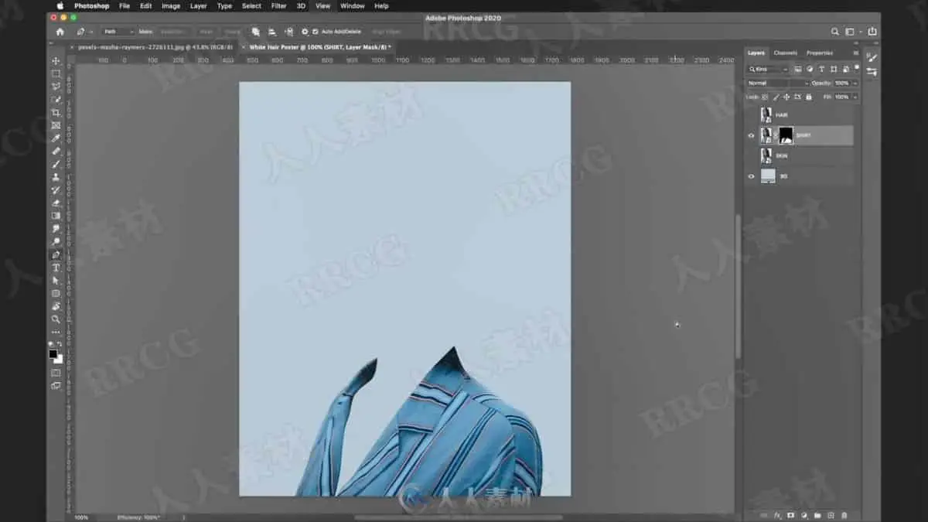Select the Lasso tool
This screenshot has width=928, height=522.
click(56, 87)
